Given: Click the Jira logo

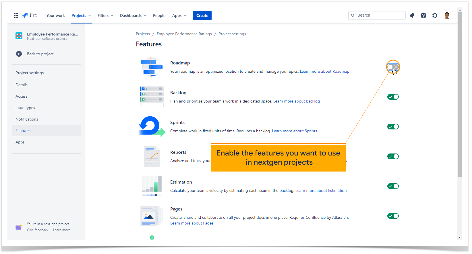Looking at the screenshot, I should click(x=30, y=15).
